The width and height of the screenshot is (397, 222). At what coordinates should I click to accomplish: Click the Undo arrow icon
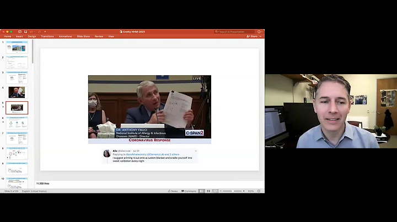(31, 32)
